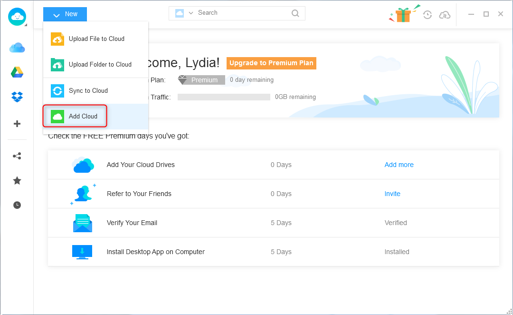Viewport: 513px width, 315px height.
Task: Click the 'Verify Your Email' text
Action: pyautogui.click(x=132, y=223)
